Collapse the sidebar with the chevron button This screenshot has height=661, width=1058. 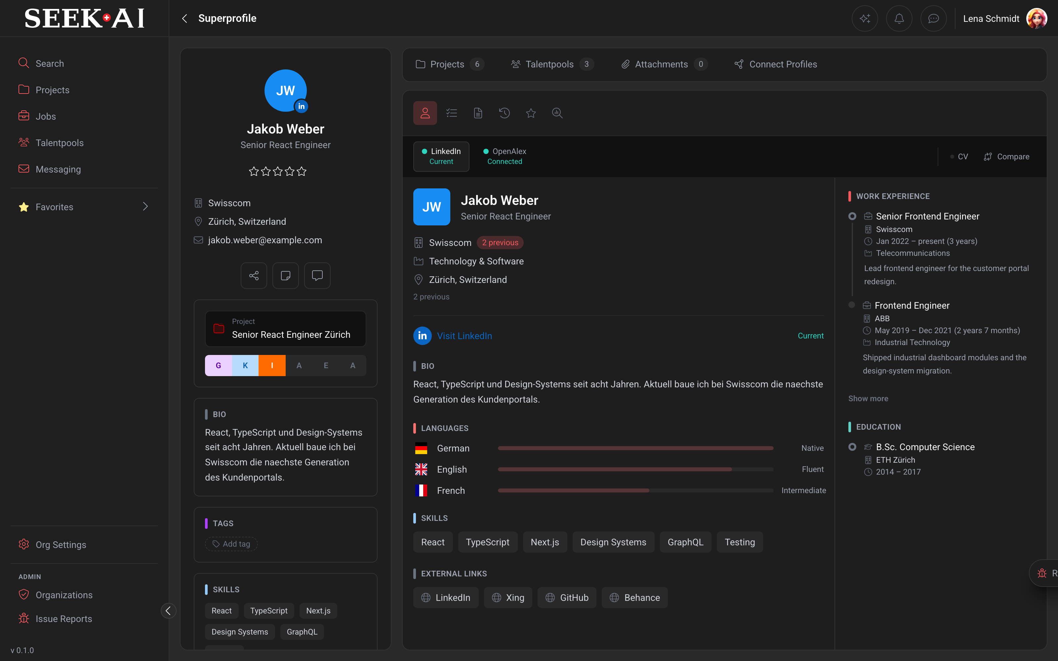tap(168, 611)
